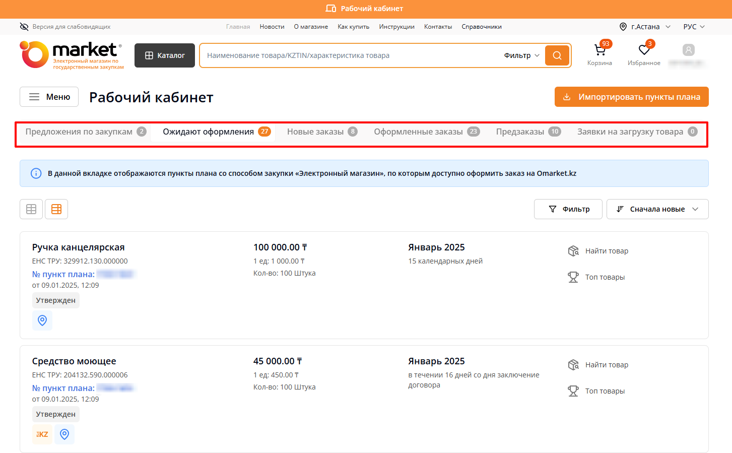This screenshot has height=453, width=732.
Task: Open Избранное favorites heart icon
Action: pos(644,50)
